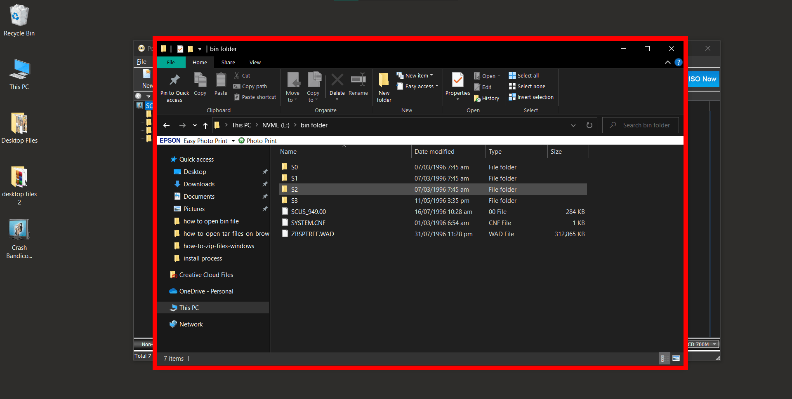Refresh the bin folder view
This screenshot has width=792, height=399.
pos(589,125)
